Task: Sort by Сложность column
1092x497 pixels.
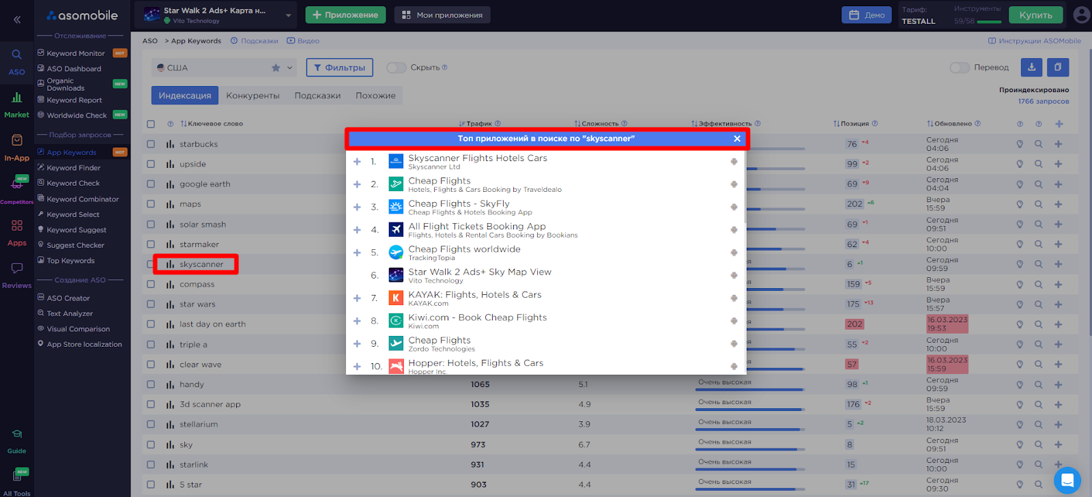Action: (597, 124)
